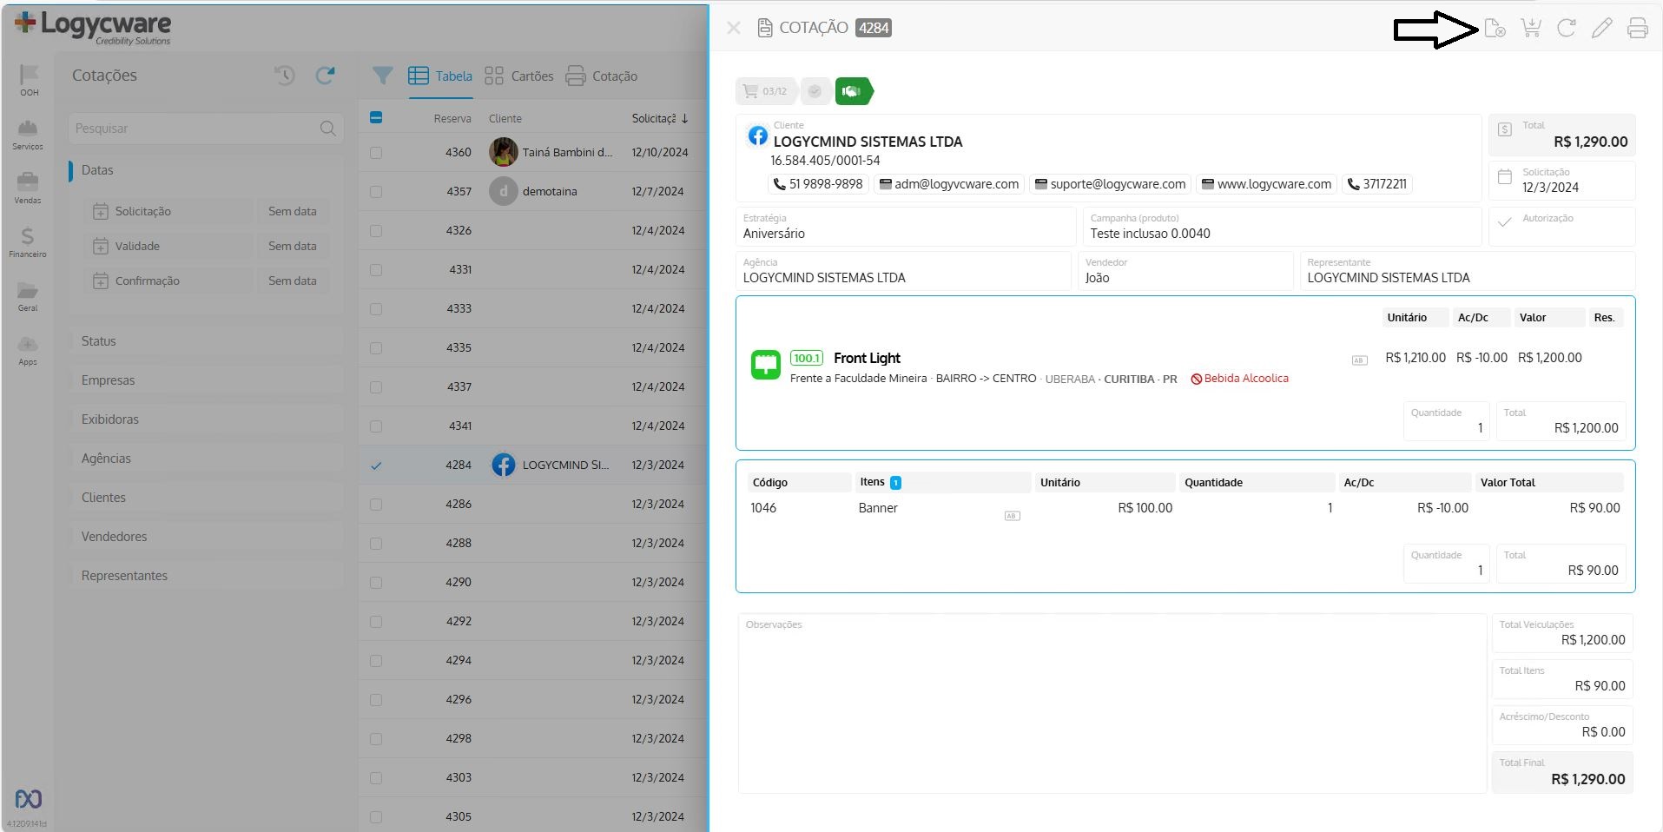Check the box for reservation 4286
This screenshot has height=832, width=1663.
[376, 505]
